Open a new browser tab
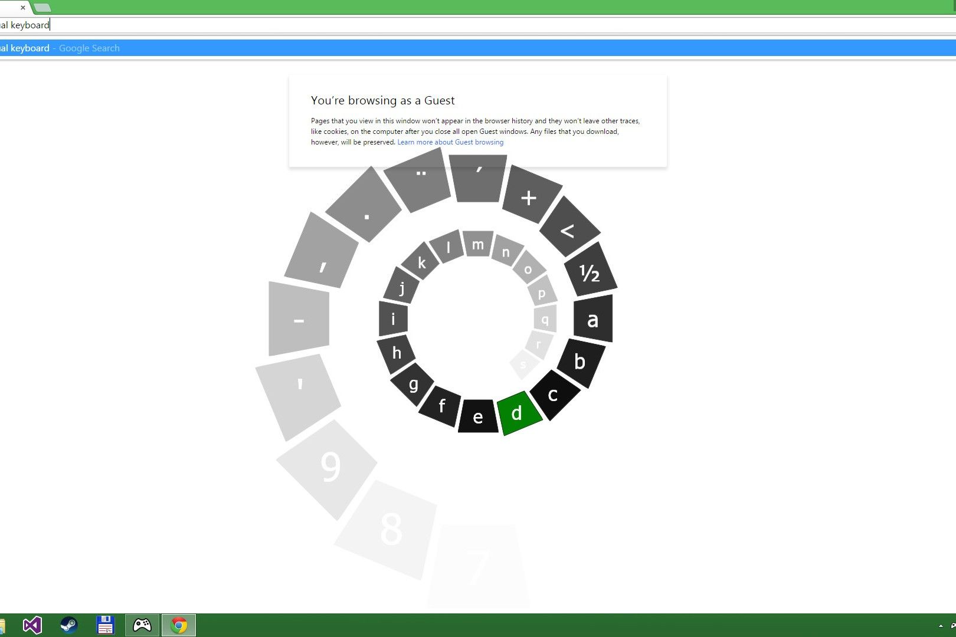Viewport: 956px width, 637px height. (x=42, y=8)
